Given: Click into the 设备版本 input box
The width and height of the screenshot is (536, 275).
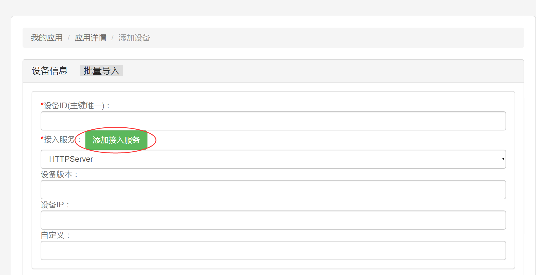Looking at the screenshot, I should point(273,190).
